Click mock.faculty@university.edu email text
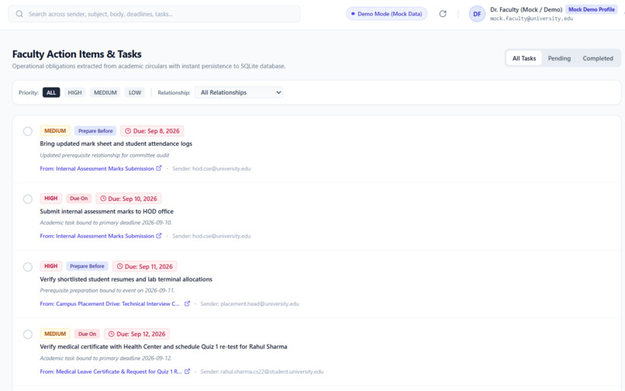This screenshot has height=391, width=625. 531,19
